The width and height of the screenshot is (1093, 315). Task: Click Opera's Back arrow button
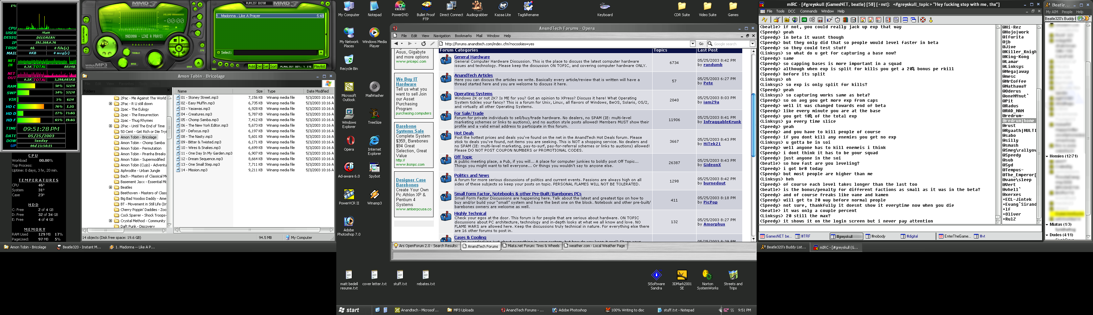[x=396, y=44]
